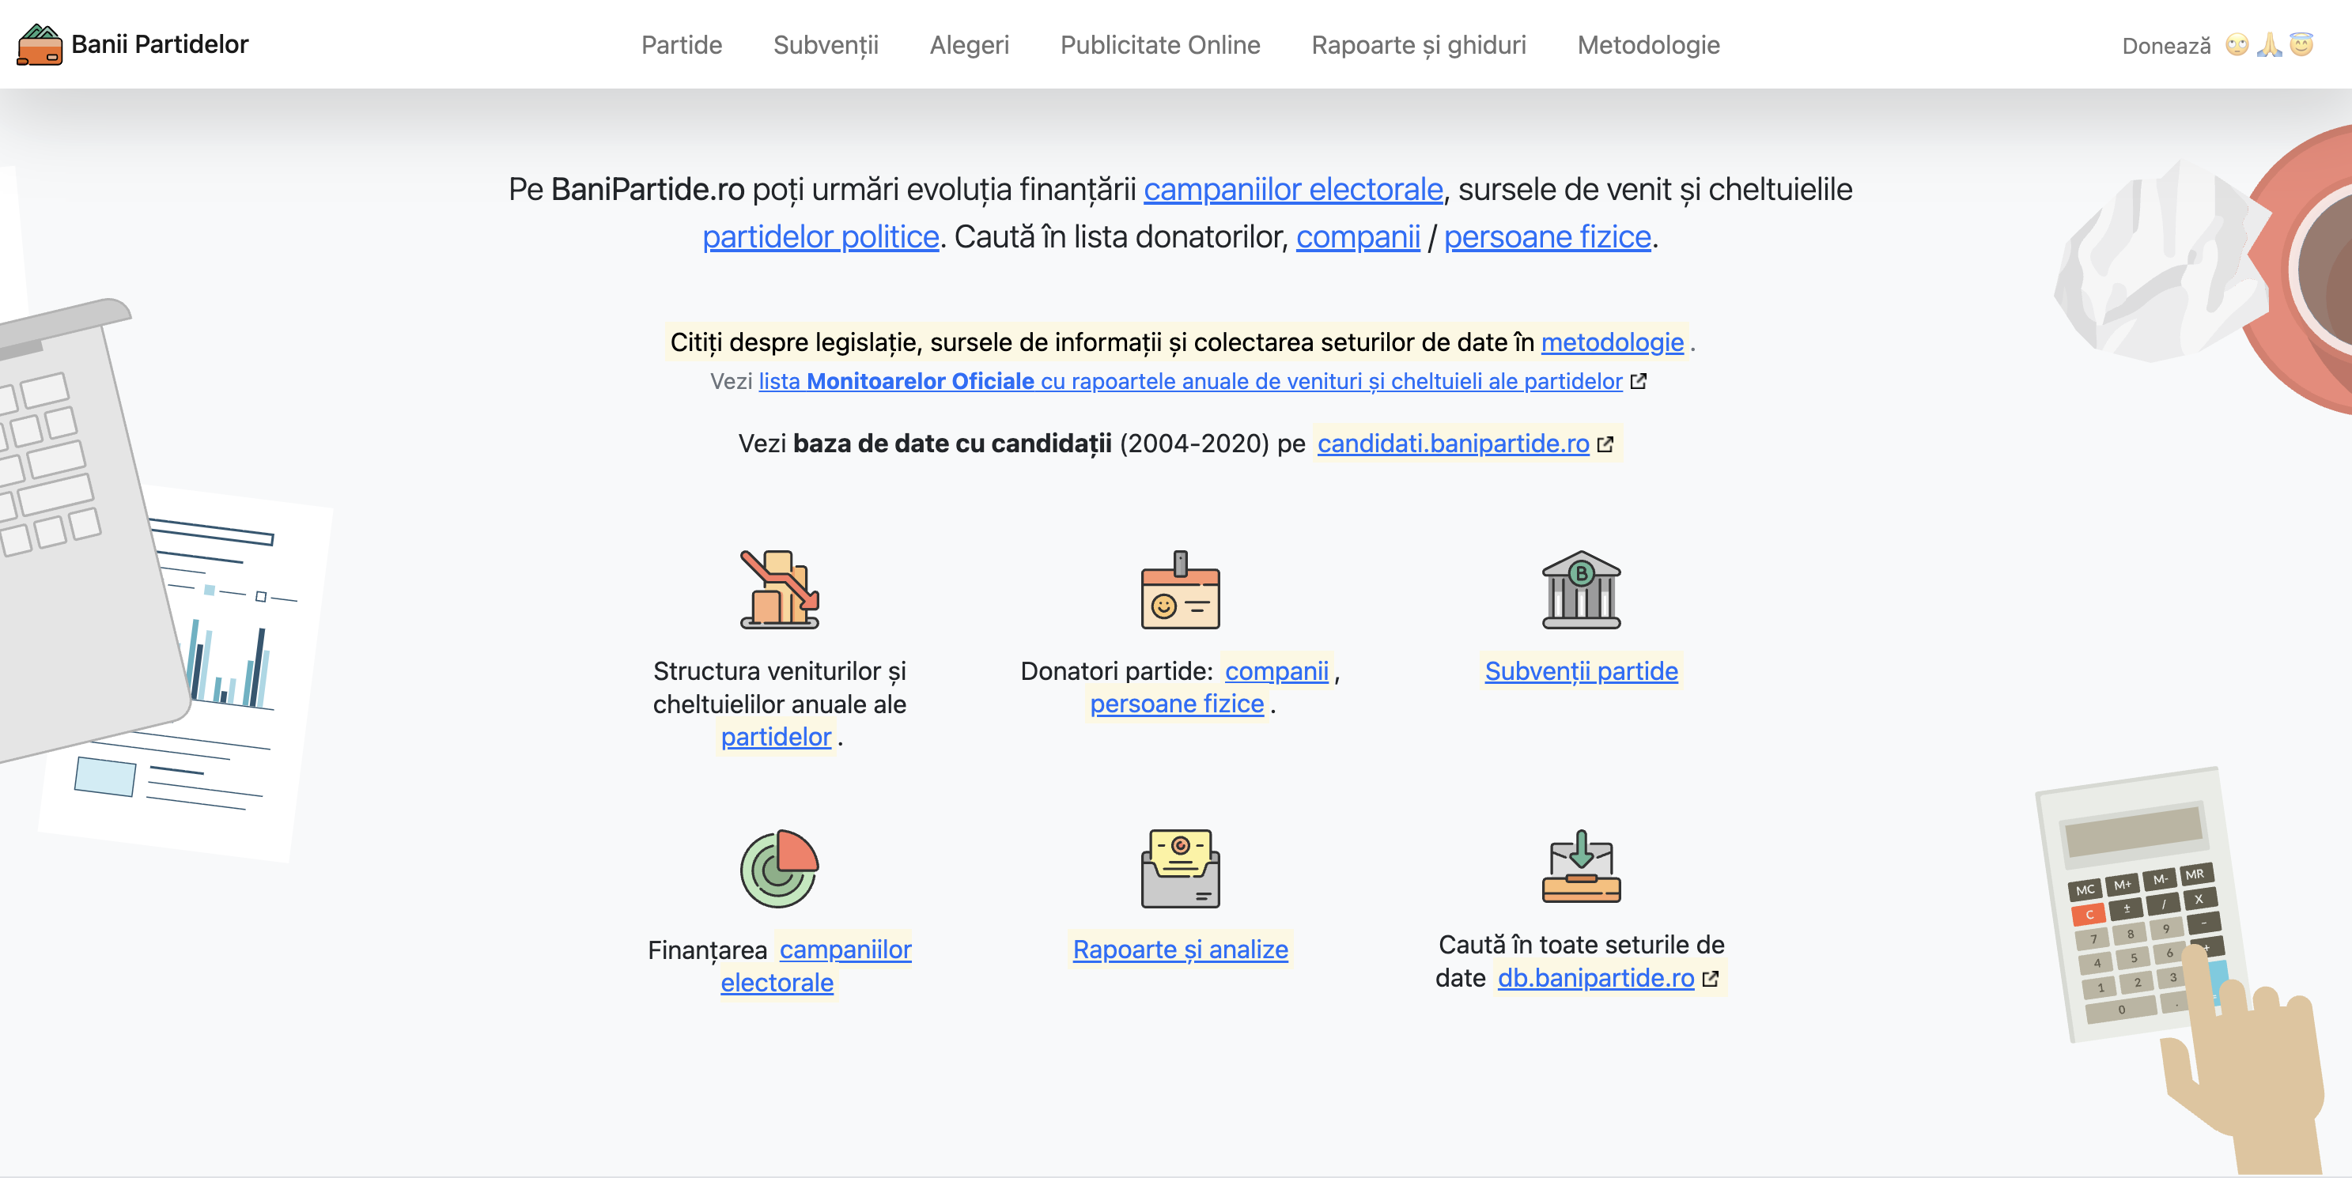Open the partidelor politice link
Screen dimensions: 2352x1178
[x=820, y=236]
